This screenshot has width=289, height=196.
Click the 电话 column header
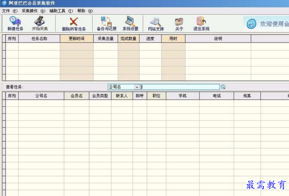click(217, 96)
